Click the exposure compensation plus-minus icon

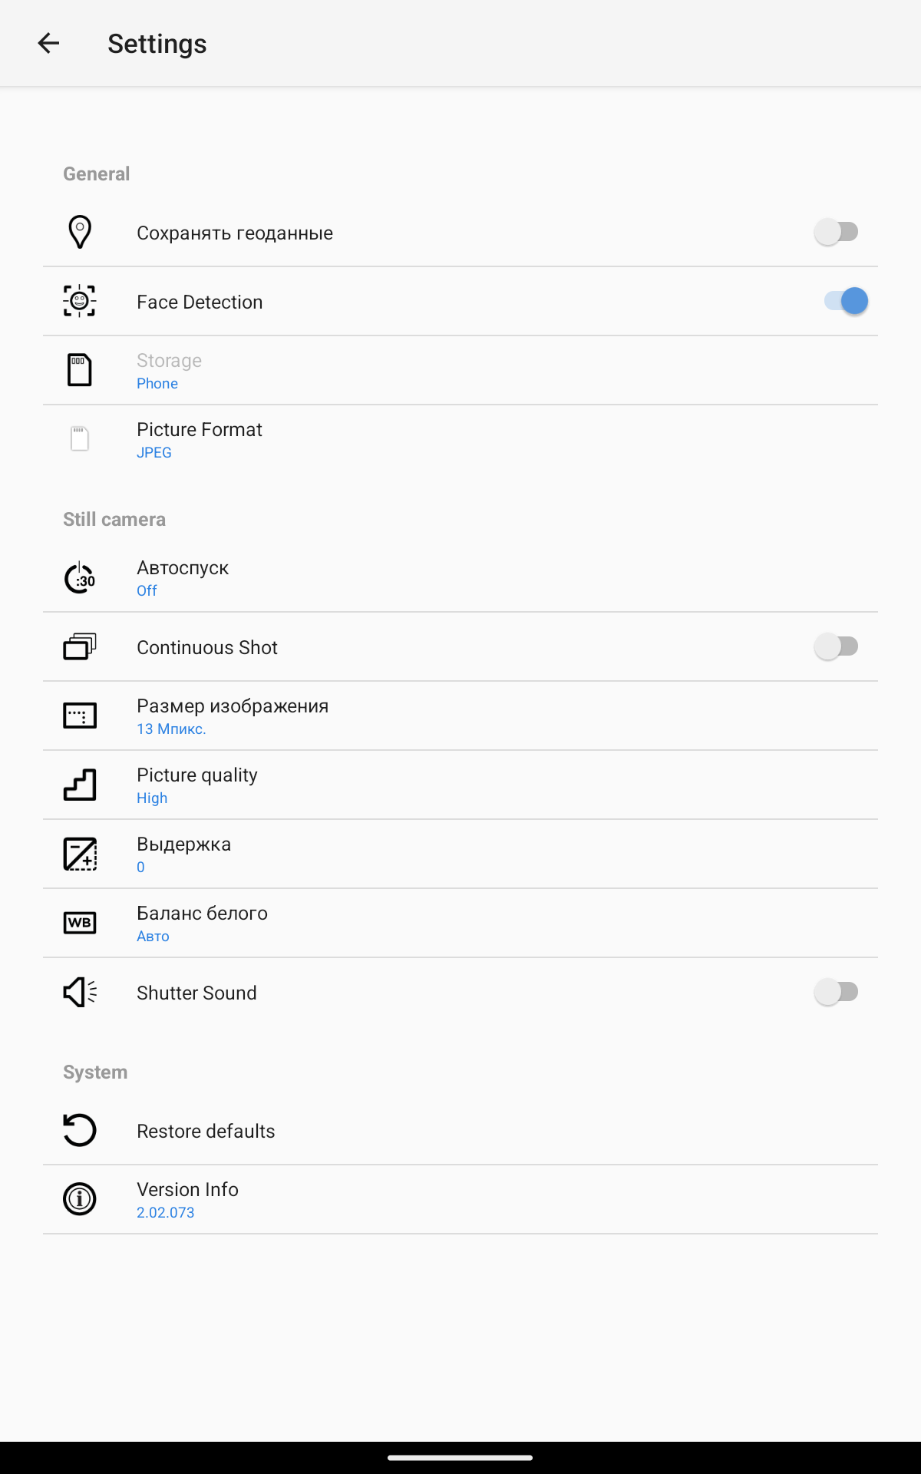[80, 854]
